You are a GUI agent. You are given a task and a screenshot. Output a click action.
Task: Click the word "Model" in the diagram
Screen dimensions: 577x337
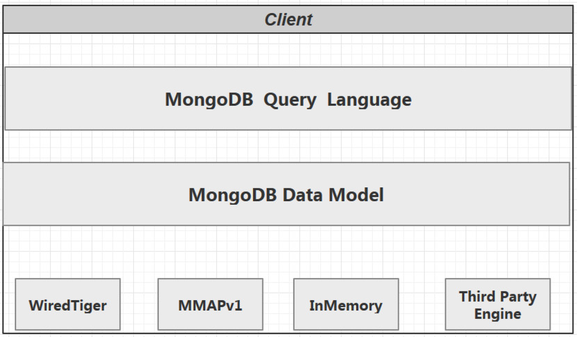pyautogui.click(x=356, y=195)
